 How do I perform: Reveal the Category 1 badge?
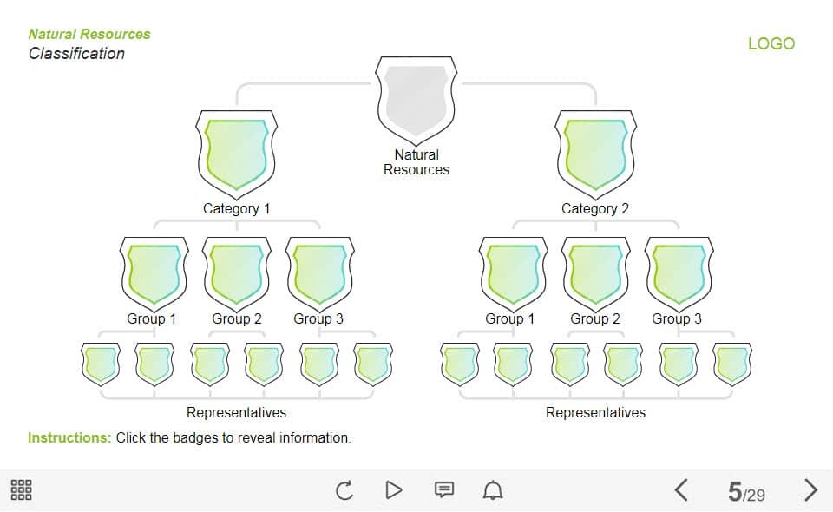coord(237,153)
